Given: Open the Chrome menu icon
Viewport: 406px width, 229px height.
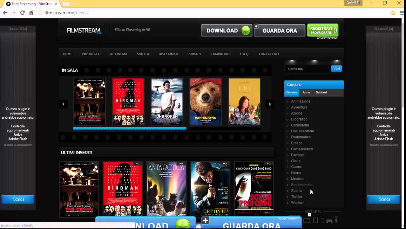Looking at the screenshot, I should 402,13.
